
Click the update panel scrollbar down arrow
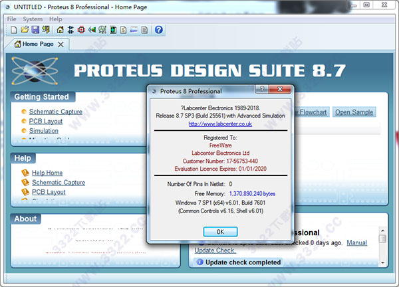click(x=382, y=263)
